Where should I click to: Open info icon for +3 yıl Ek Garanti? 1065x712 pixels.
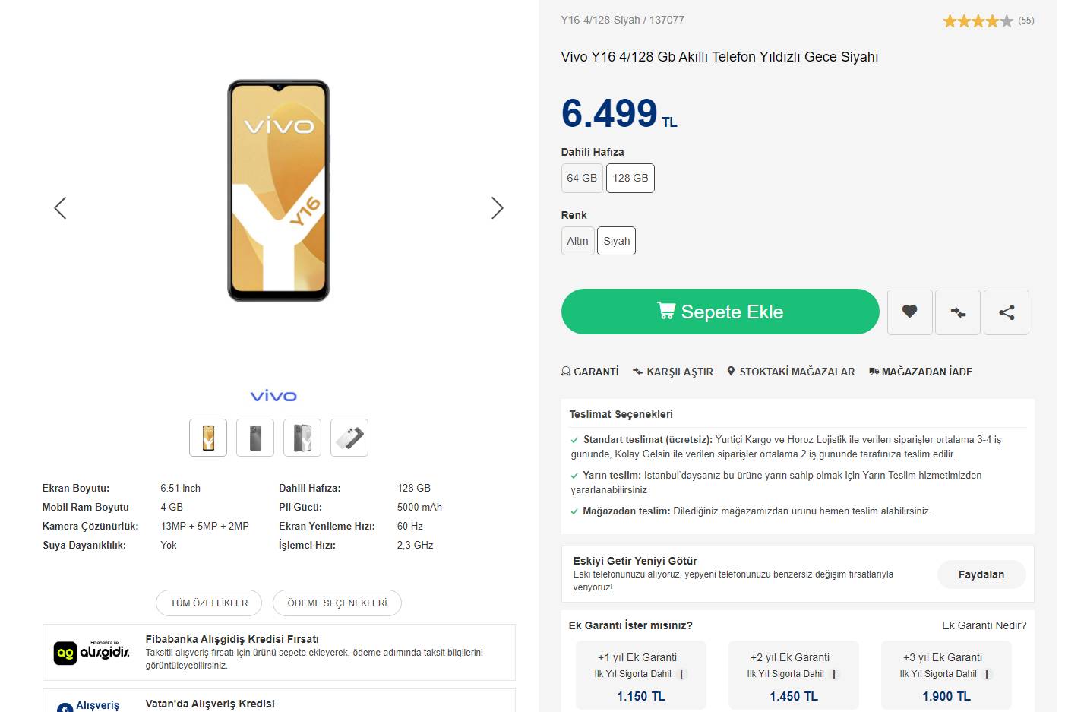click(987, 674)
